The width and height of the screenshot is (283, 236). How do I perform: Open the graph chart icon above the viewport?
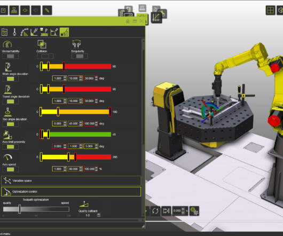156,18
